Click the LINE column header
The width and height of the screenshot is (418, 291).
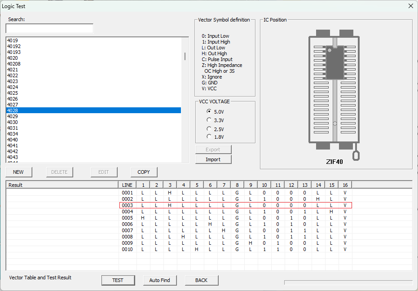(x=127, y=185)
